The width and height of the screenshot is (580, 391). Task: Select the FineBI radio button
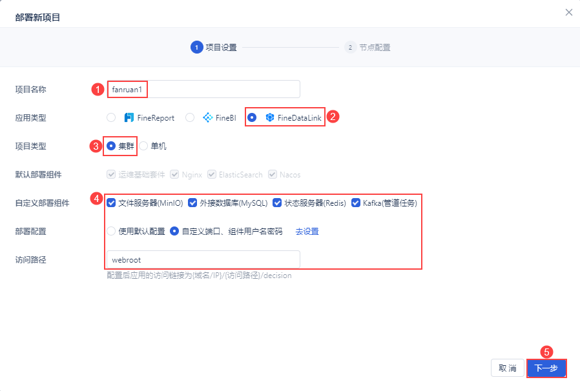coord(190,117)
